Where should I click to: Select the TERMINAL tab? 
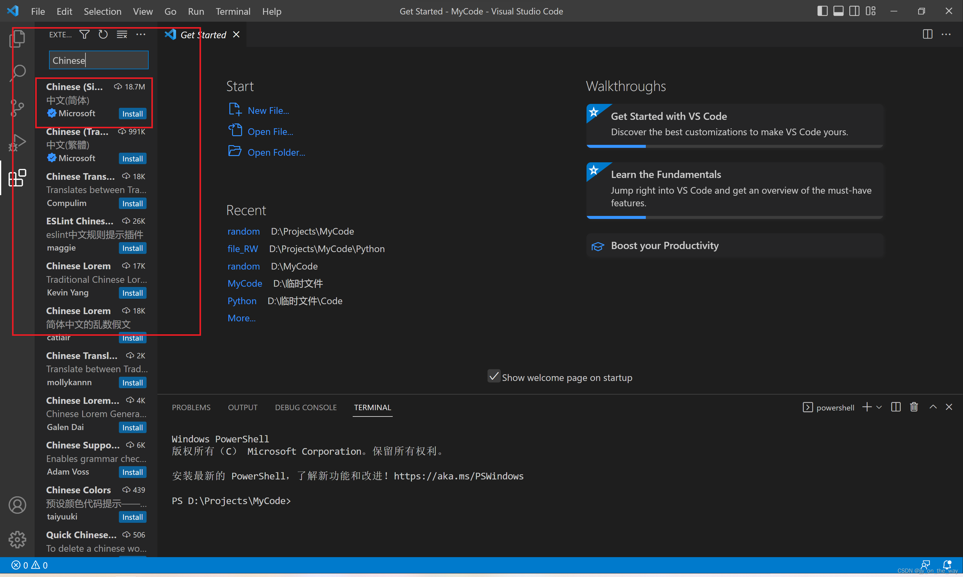[372, 407]
